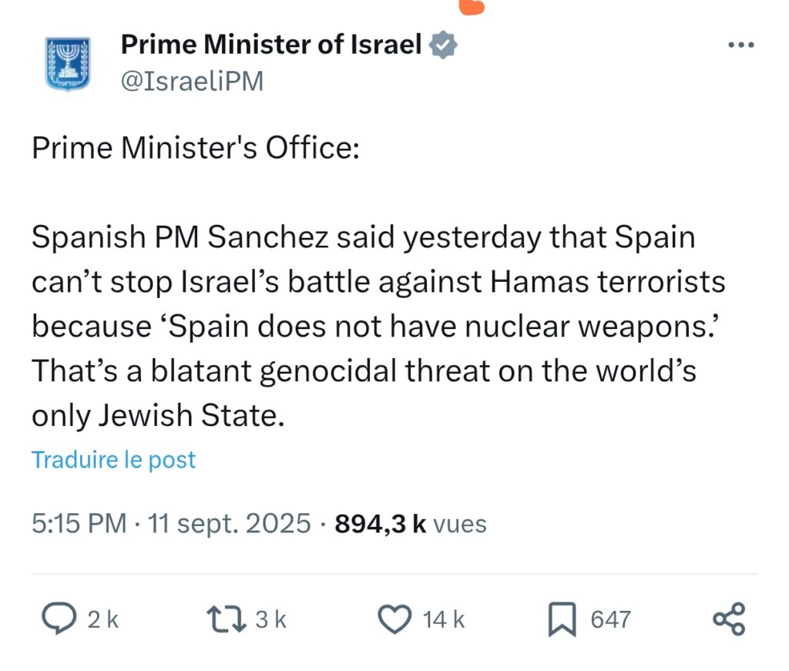This screenshot has width=789, height=671.
Task: Click the 3 k reposts count
Action: (270, 619)
